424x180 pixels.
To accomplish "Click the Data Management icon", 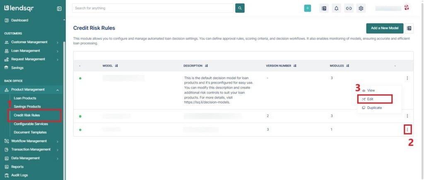I will point(7,158).
